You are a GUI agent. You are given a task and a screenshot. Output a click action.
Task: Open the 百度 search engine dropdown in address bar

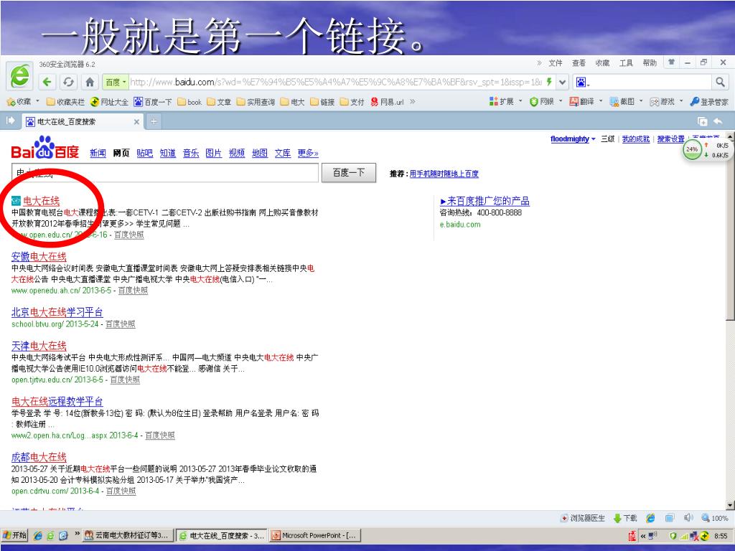click(x=116, y=82)
